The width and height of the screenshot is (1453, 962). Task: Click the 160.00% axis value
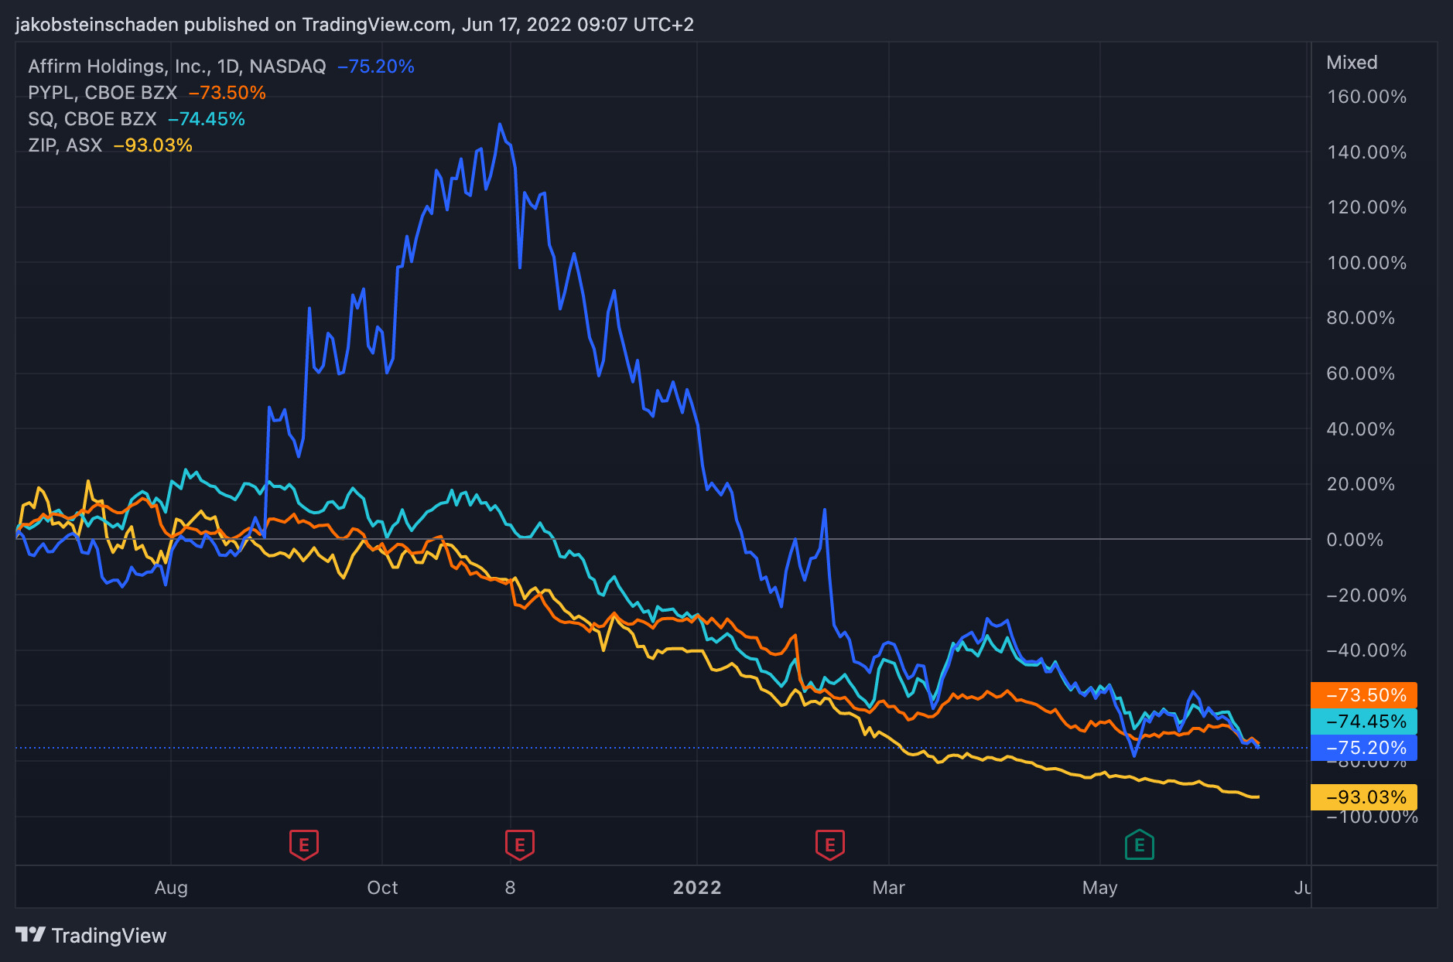click(x=1366, y=97)
